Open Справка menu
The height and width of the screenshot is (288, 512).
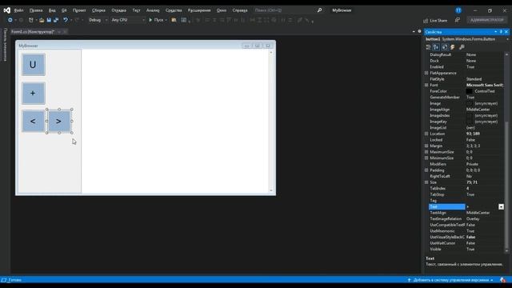(240, 10)
